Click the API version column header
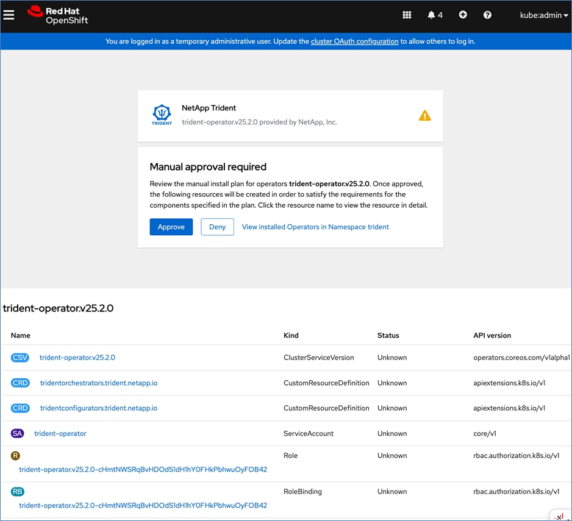 click(492, 335)
